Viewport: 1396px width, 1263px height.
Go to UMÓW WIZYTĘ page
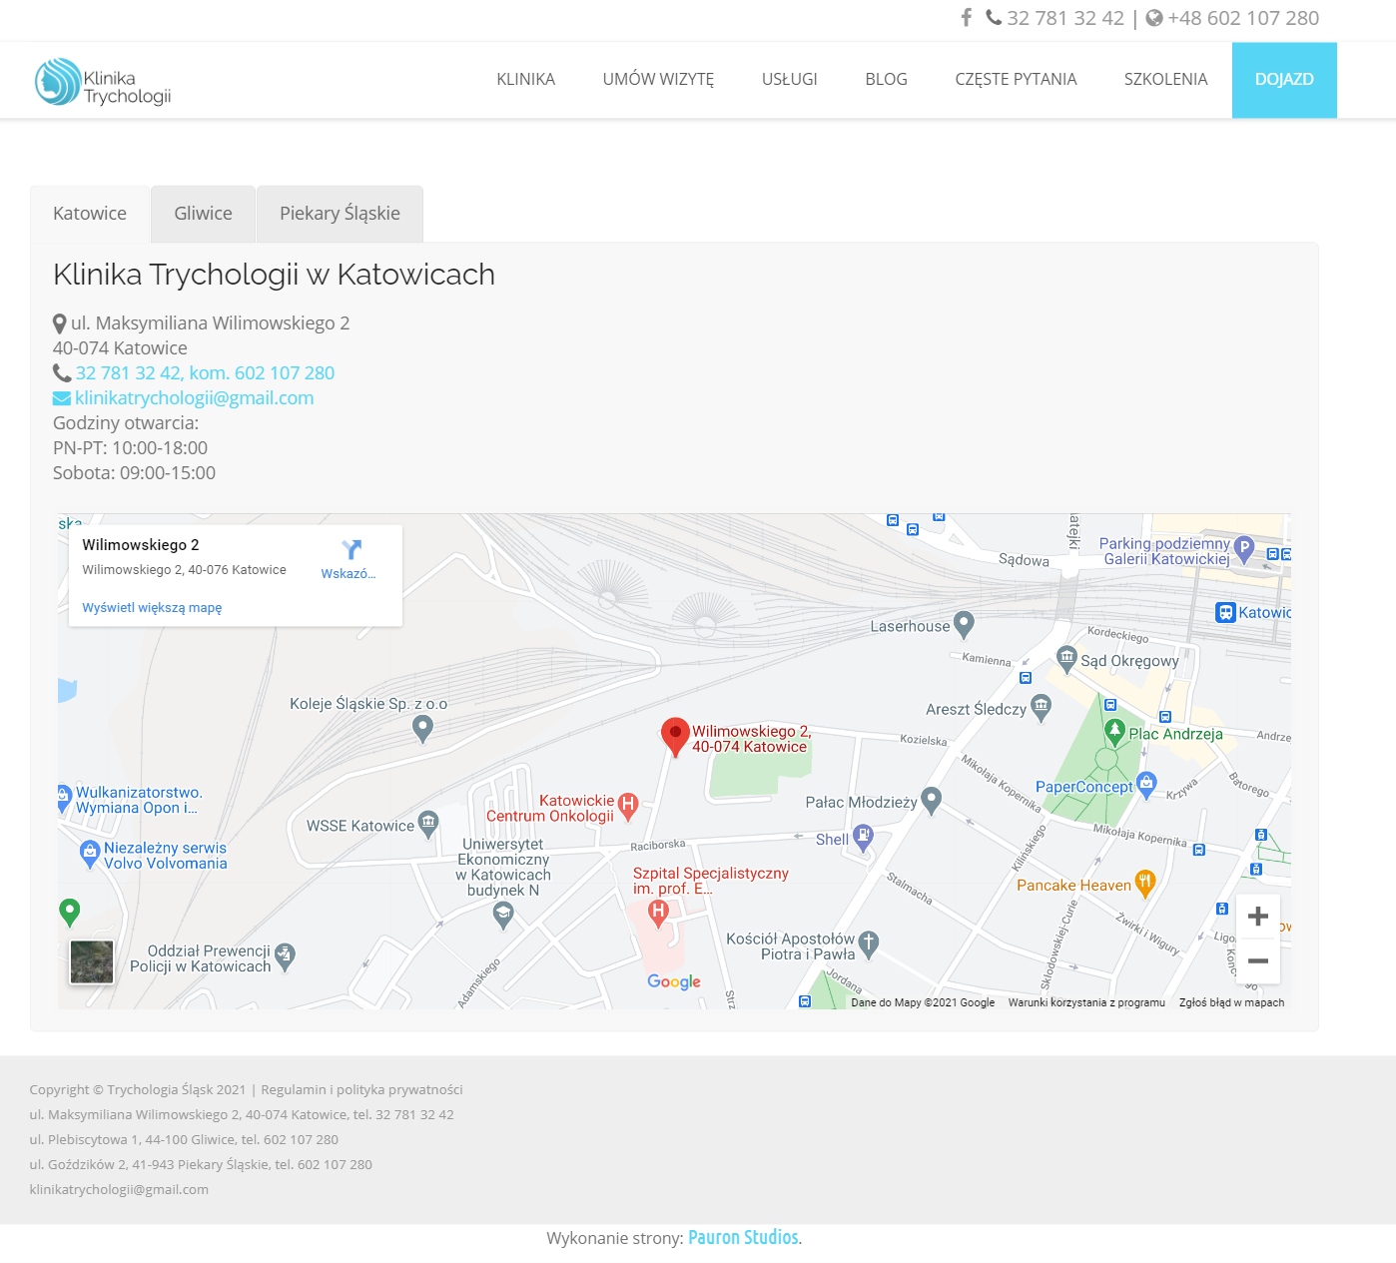(658, 80)
